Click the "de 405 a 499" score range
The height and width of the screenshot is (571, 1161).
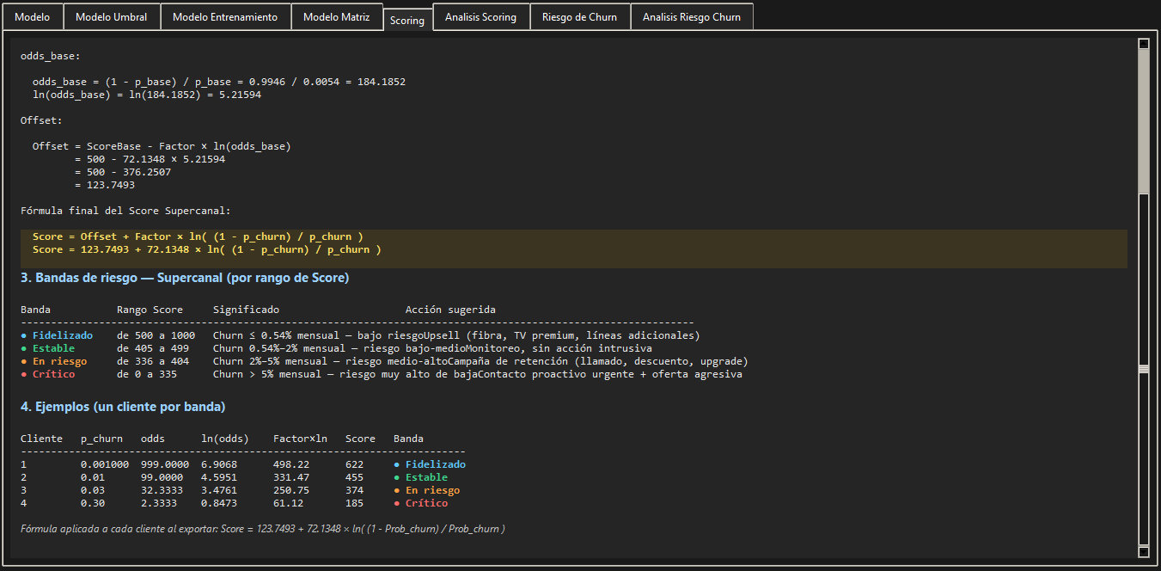[x=153, y=348]
